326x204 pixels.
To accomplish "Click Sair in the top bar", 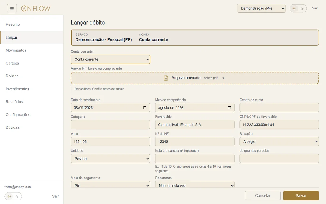I will coord(315,8).
